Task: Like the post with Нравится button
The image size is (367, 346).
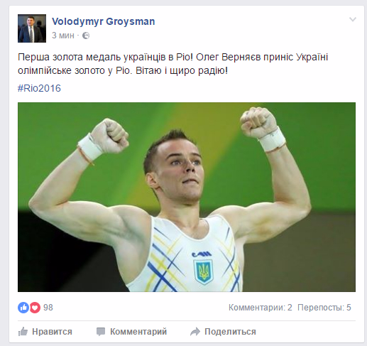Action: (45, 332)
